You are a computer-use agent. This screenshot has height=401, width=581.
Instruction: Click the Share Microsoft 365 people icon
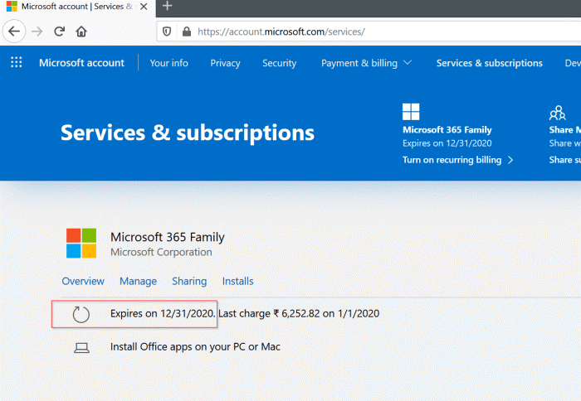click(557, 113)
